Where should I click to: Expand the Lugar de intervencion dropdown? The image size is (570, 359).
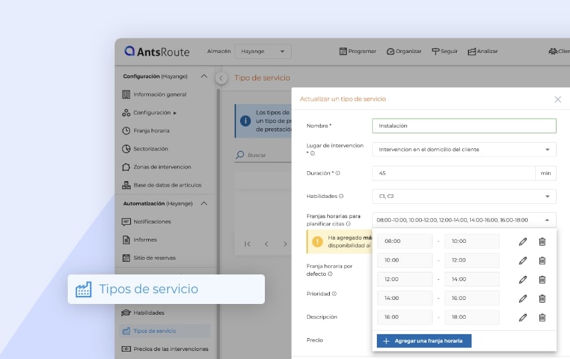tap(547, 149)
